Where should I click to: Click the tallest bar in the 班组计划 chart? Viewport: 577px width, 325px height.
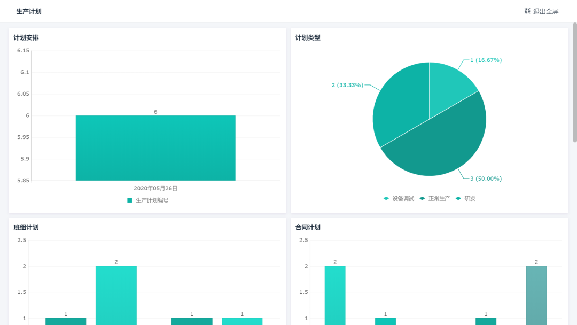click(115, 294)
